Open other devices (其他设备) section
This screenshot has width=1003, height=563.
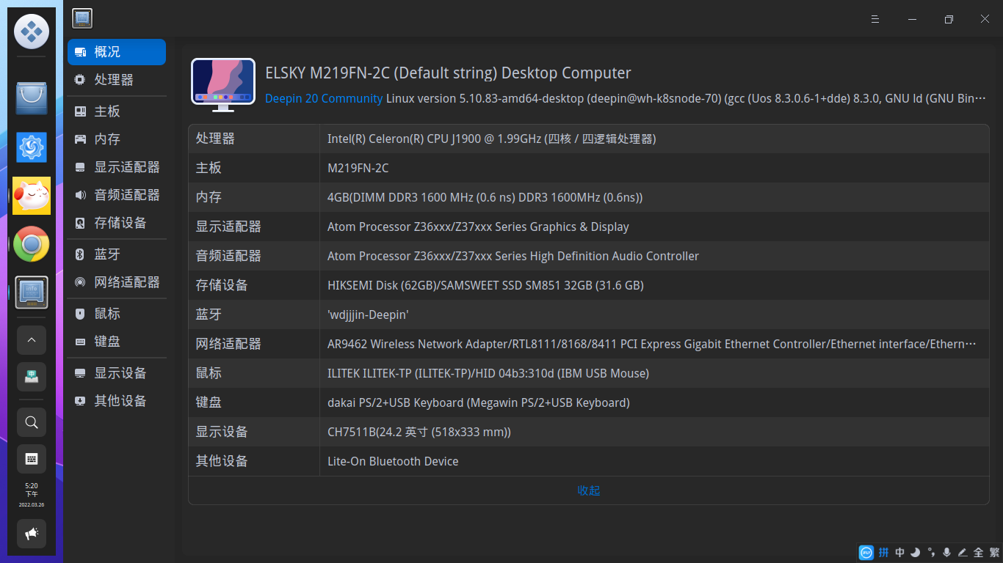click(x=120, y=401)
